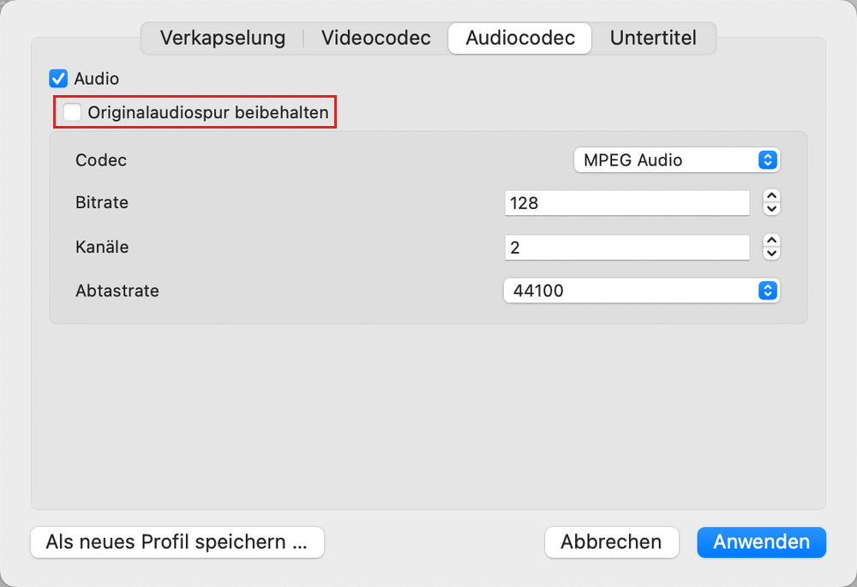
Task: Click the chevron icon beside MPEG Audio
Action: point(769,160)
